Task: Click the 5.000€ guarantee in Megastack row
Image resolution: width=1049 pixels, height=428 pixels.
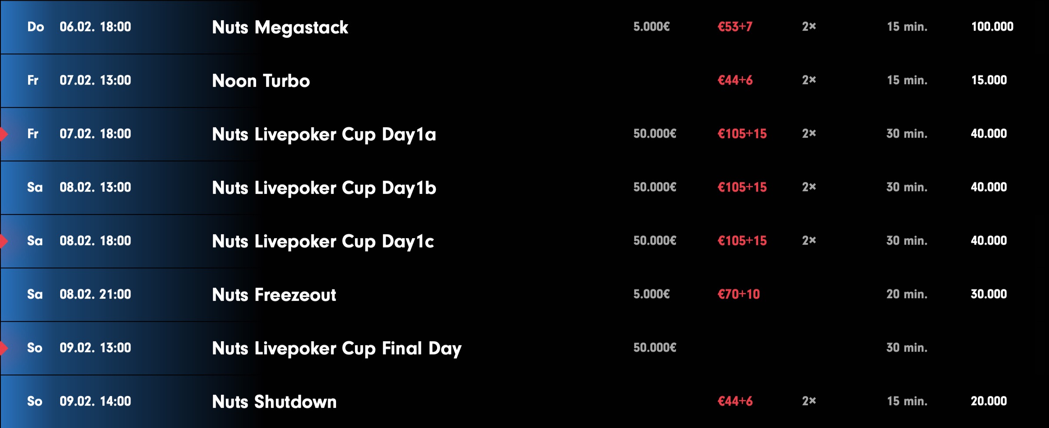Action: 651,27
